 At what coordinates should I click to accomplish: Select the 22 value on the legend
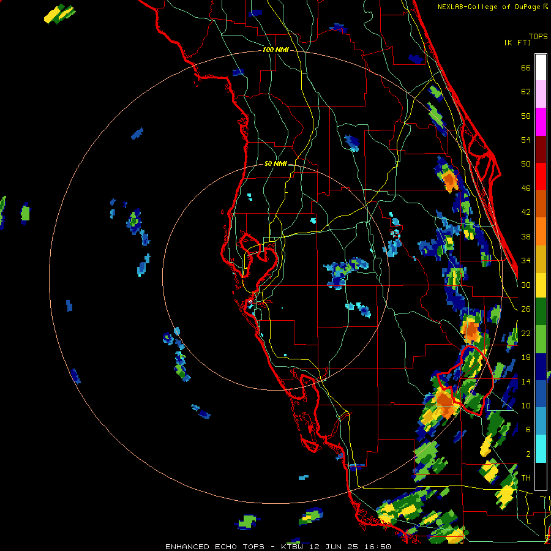tap(526, 333)
